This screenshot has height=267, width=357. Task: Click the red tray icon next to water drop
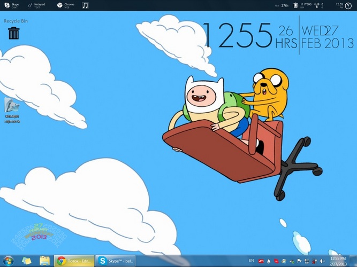tap(276, 261)
